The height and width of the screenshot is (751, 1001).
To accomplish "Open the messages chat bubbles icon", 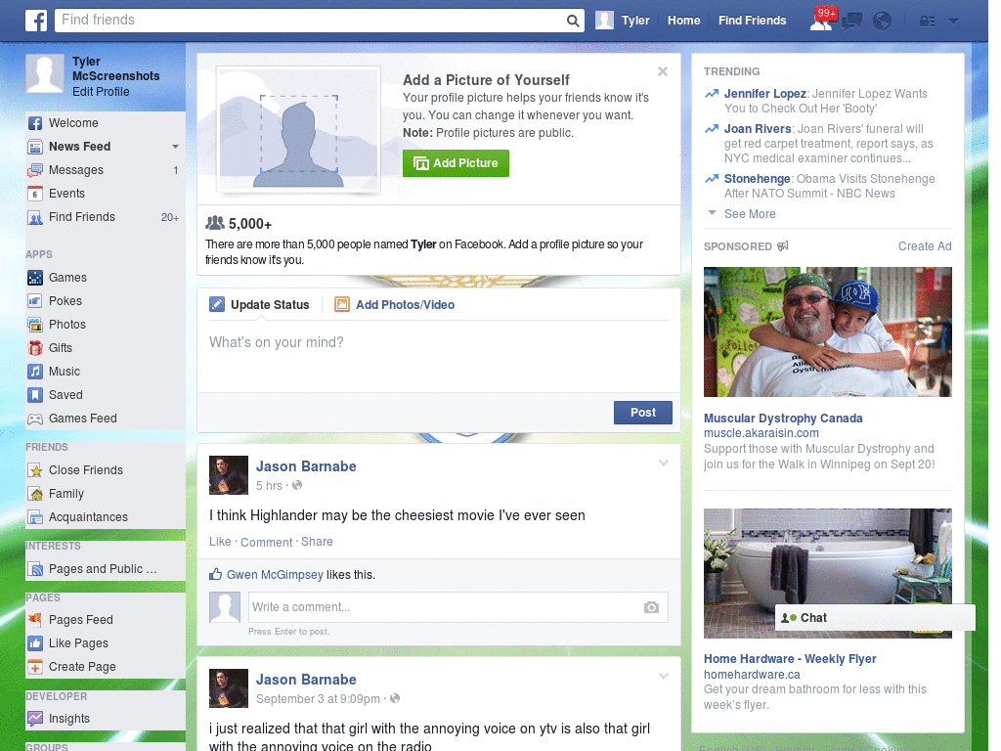I will [x=851, y=22].
